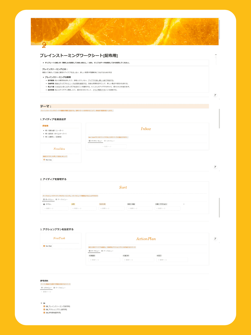Switch Inbox to リストビュー tab
This screenshot has width=251, height=335.
[x=109, y=141]
